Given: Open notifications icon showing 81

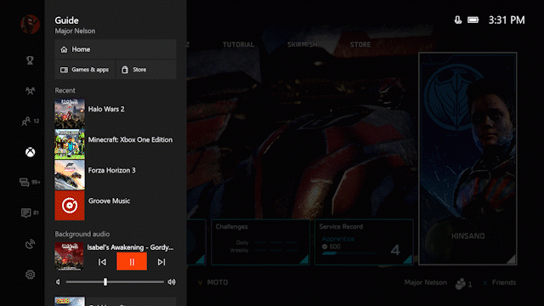Looking at the screenshot, I should 30,212.
